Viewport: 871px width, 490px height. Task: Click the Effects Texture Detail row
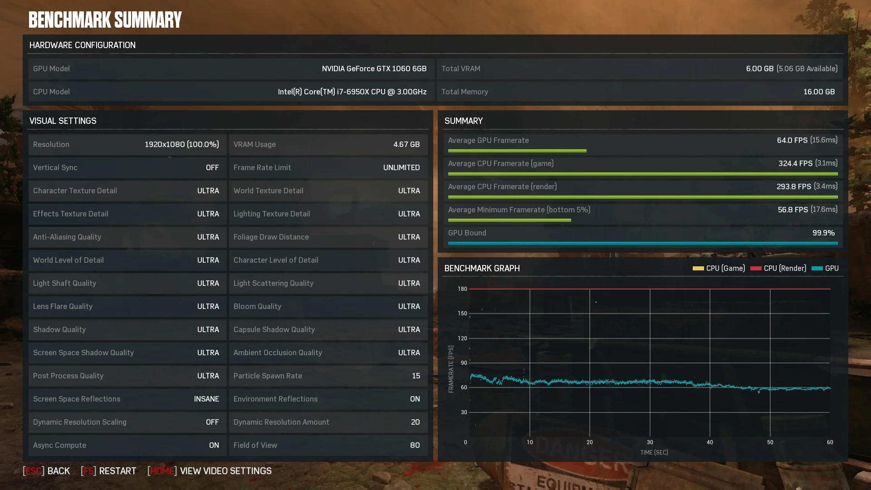coord(127,214)
